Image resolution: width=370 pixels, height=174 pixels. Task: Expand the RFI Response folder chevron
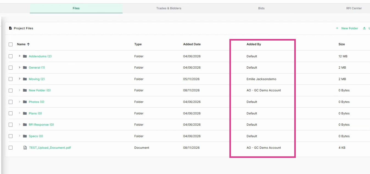19,124
